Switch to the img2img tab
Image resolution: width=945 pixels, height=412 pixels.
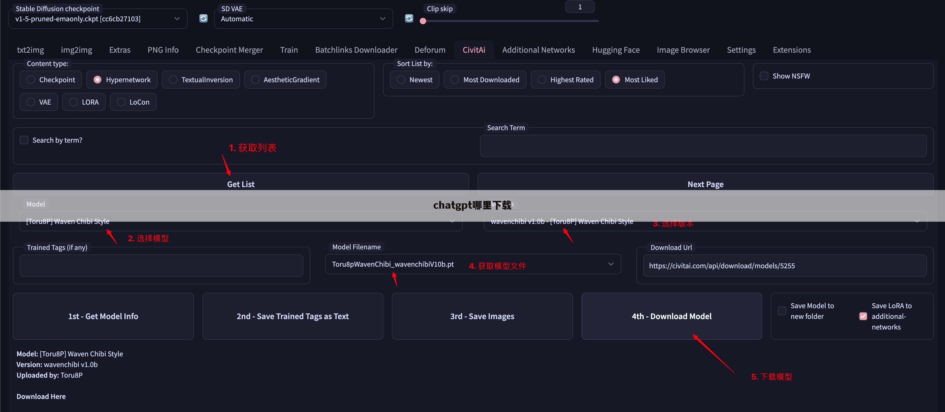pyautogui.click(x=76, y=50)
